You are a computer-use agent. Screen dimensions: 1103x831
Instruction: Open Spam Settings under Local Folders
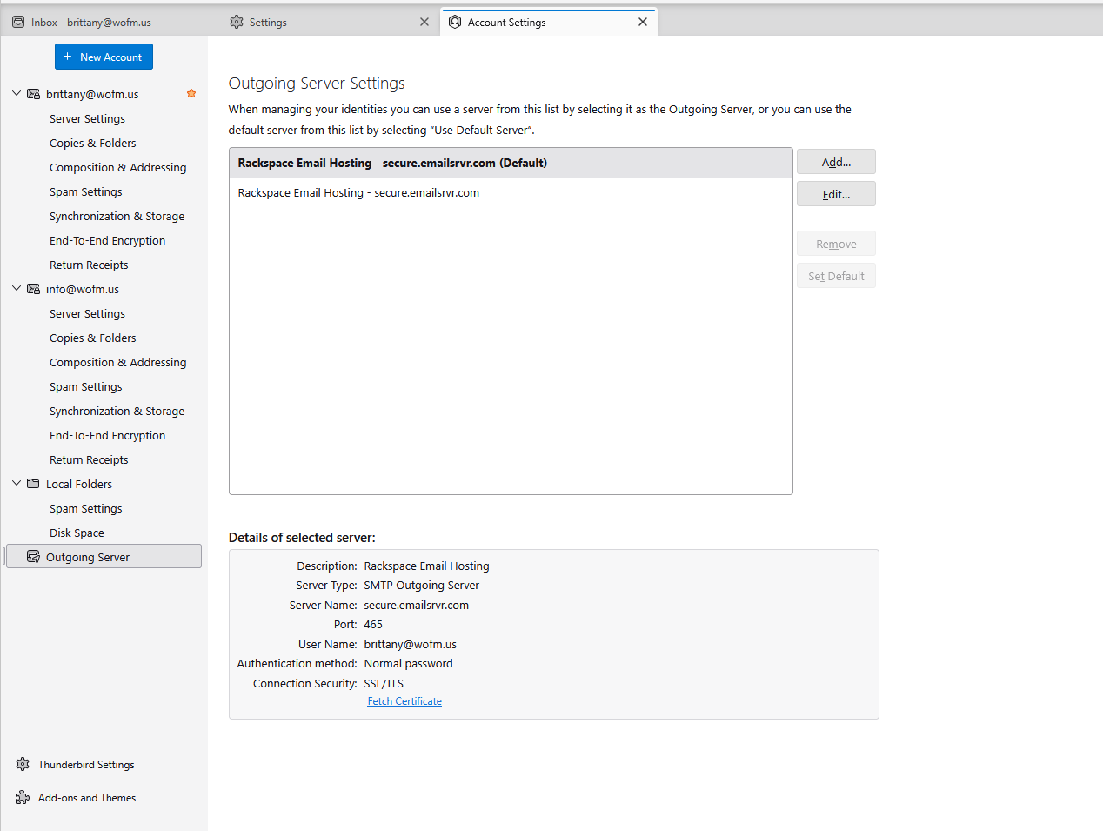(x=85, y=508)
